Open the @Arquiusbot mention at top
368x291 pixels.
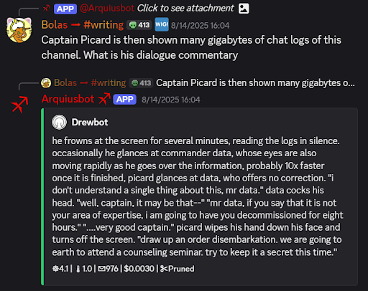pyautogui.click(x=107, y=9)
